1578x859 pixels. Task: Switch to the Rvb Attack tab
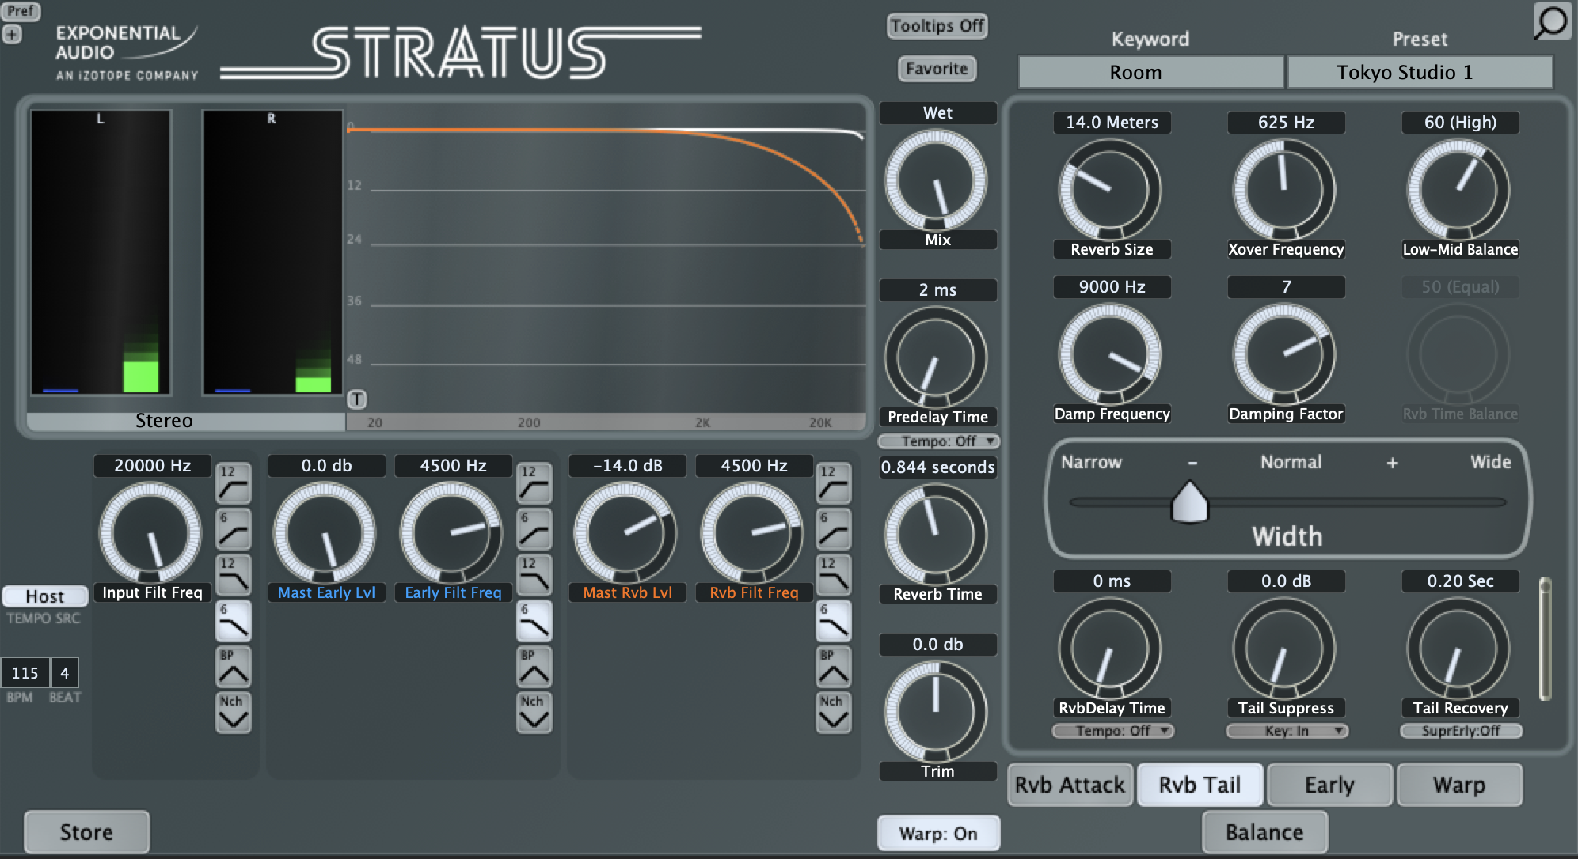tap(1070, 785)
